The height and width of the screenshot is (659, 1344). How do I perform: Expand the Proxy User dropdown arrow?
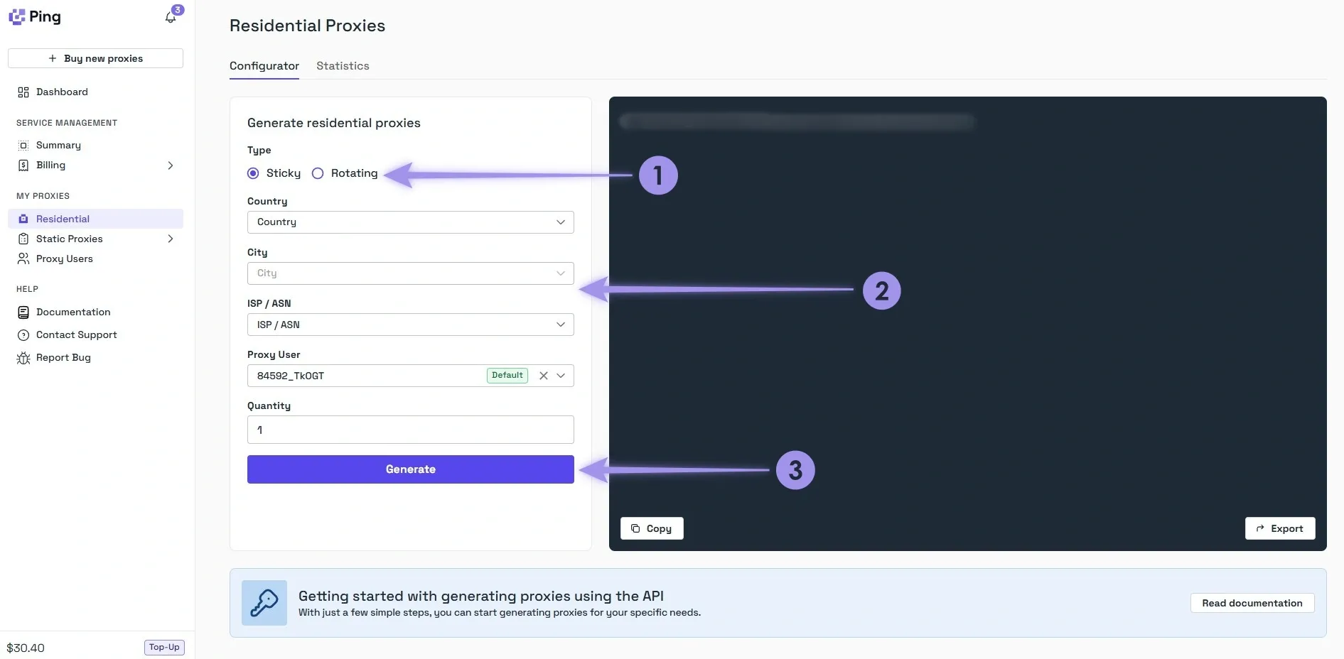[x=561, y=376]
